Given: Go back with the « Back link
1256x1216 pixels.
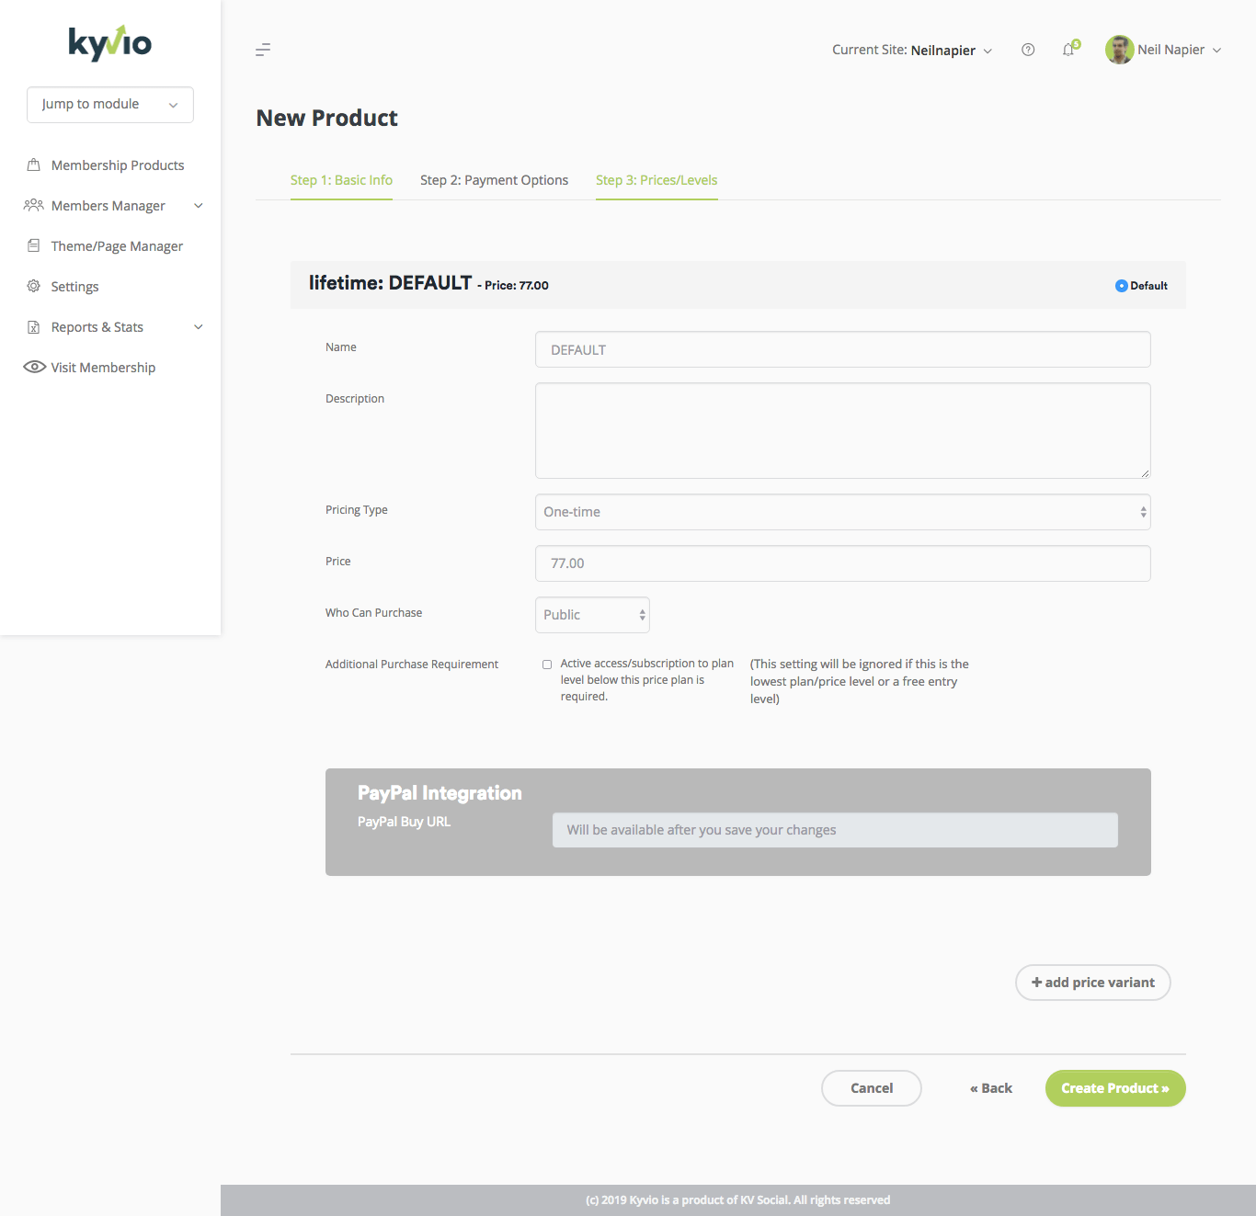Looking at the screenshot, I should click(x=991, y=1088).
